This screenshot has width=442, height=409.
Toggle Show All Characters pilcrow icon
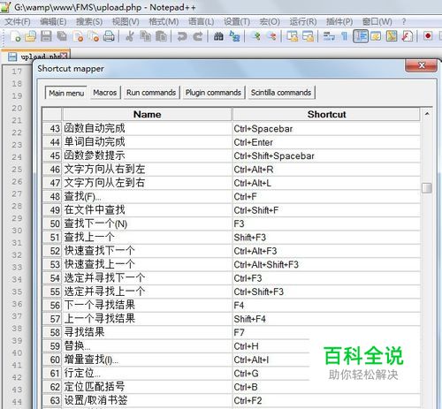tap(344, 36)
